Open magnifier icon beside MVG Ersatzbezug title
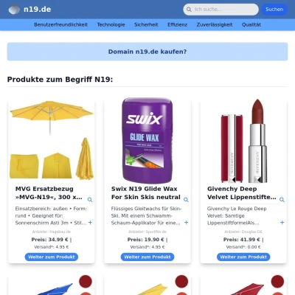 (x=90, y=200)
